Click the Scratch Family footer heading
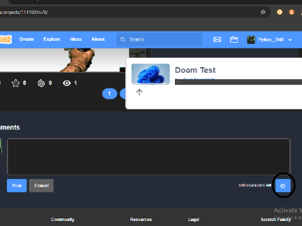The height and width of the screenshot is (226, 302). click(276, 219)
